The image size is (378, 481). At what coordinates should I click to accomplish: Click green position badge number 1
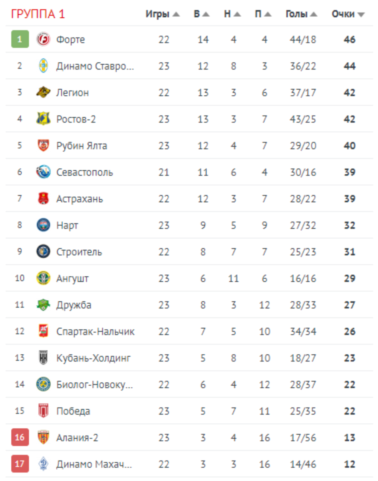20,39
